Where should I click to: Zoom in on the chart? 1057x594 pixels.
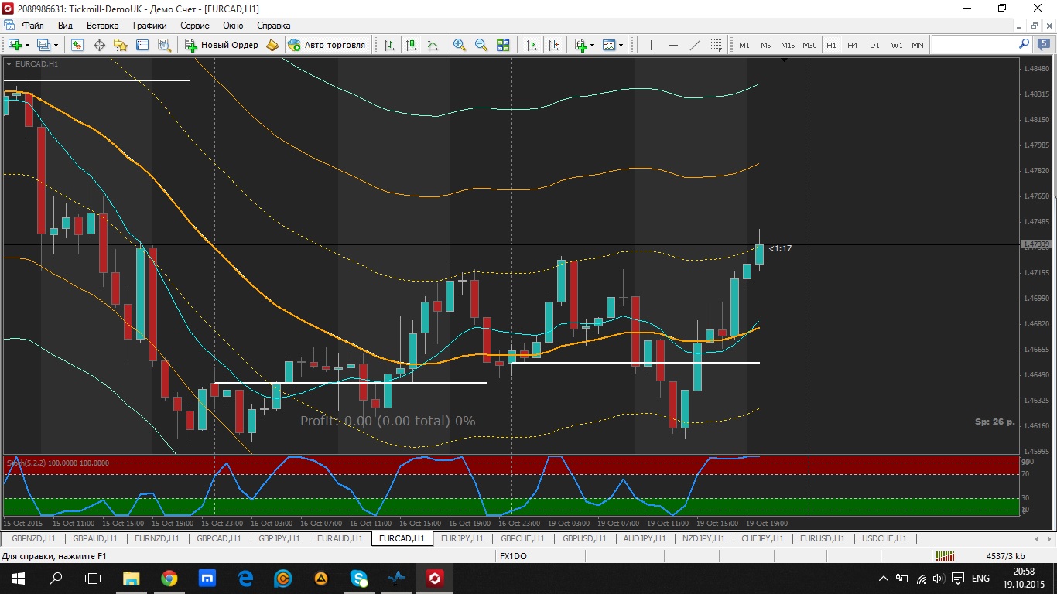[x=460, y=45]
